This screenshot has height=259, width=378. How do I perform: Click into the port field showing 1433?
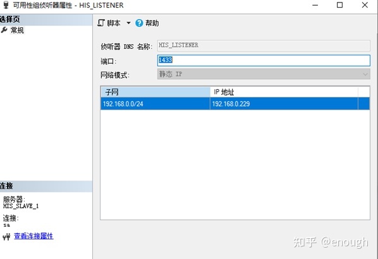coord(264,60)
